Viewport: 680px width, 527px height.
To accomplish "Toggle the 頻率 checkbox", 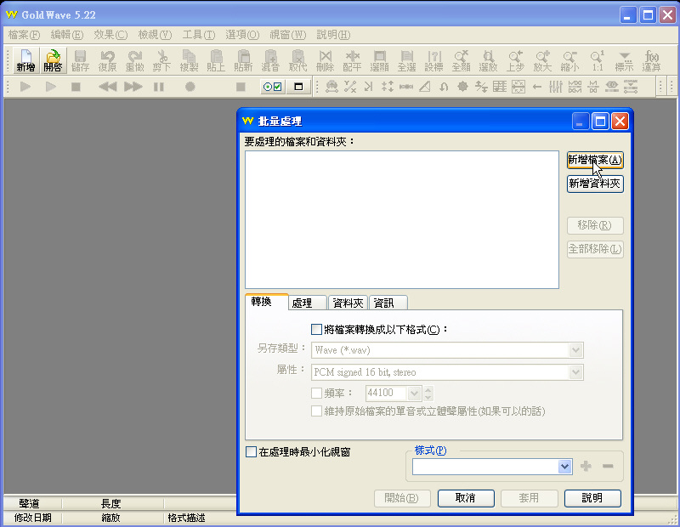I will click(317, 394).
